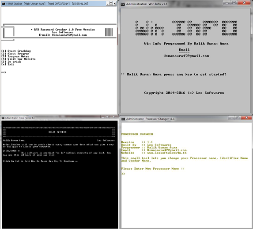Maximize the Win Info v1.1 window

[234, 3]
